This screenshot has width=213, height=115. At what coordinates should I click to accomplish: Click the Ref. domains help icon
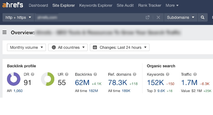[134, 74]
